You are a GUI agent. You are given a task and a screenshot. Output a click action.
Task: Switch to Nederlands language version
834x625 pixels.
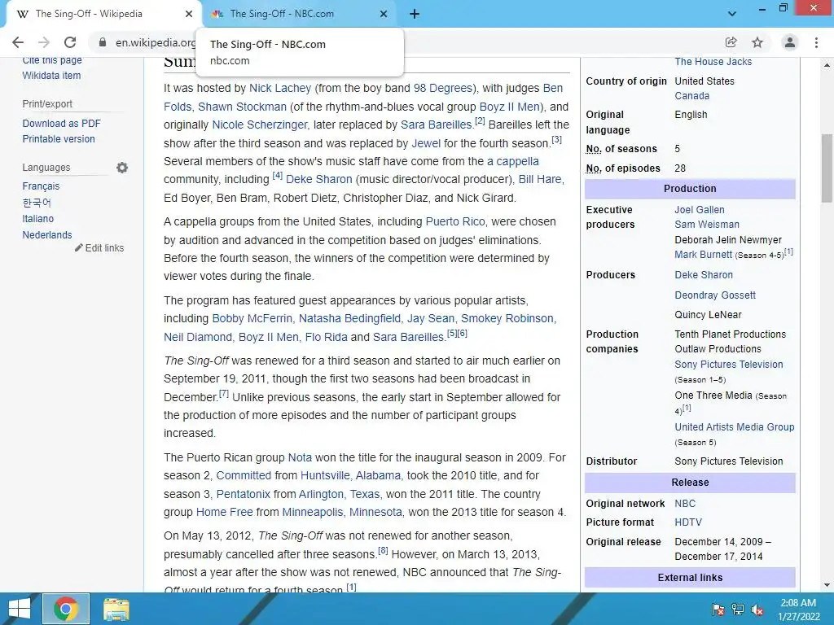tap(46, 235)
